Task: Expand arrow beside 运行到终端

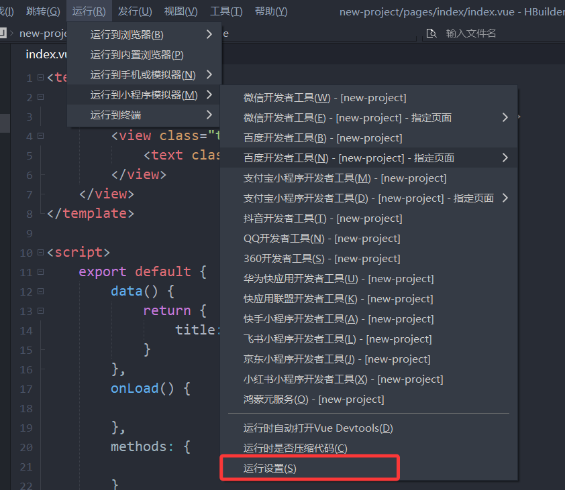Action: (x=209, y=115)
